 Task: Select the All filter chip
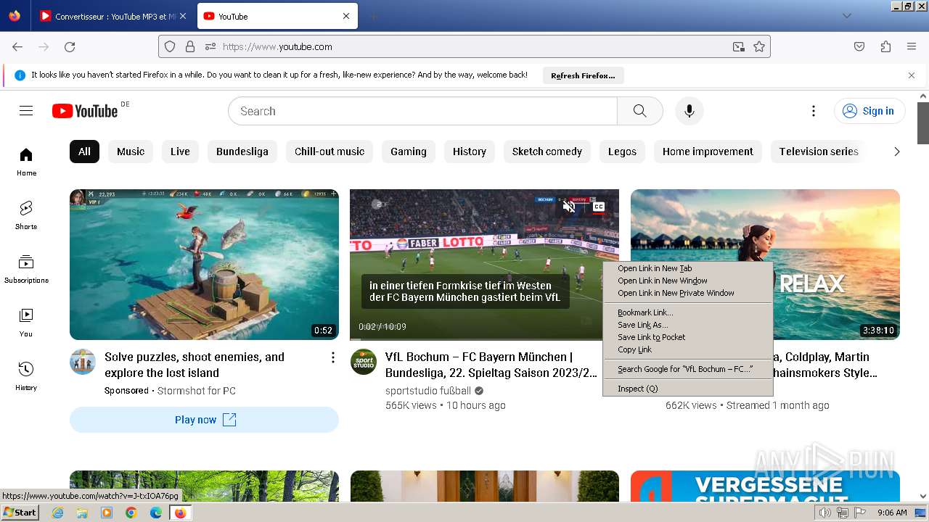click(x=84, y=152)
